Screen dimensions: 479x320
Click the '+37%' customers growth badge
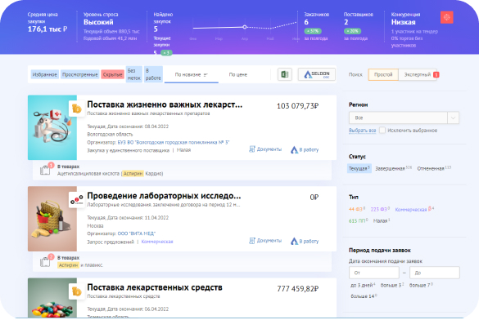click(x=313, y=31)
